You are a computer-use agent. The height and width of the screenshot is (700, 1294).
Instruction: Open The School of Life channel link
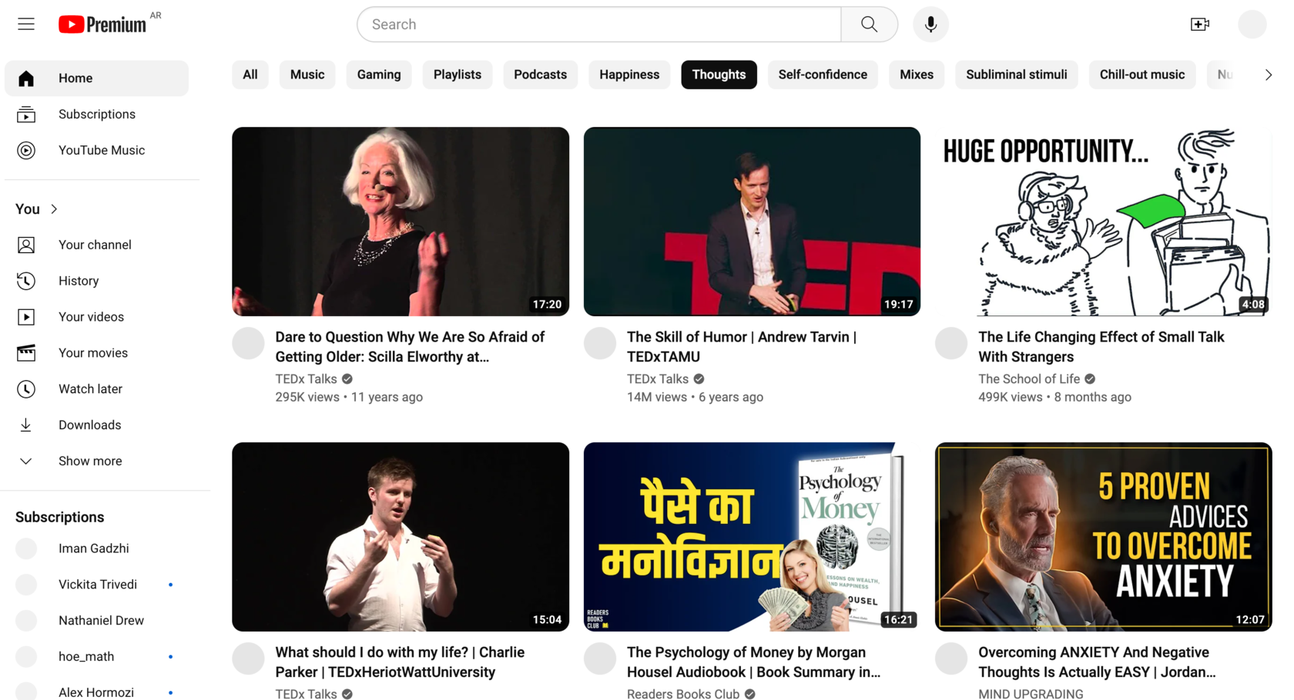click(1028, 379)
